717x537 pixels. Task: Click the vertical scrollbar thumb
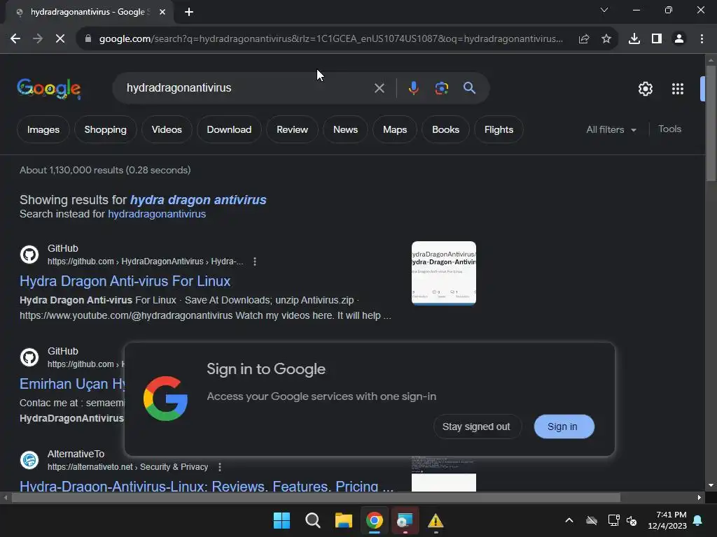click(x=711, y=123)
